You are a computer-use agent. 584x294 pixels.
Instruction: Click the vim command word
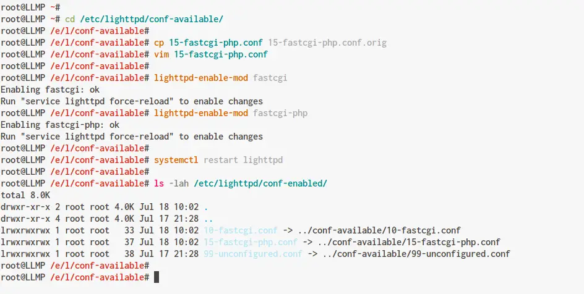pyautogui.click(x=161, y=54)
